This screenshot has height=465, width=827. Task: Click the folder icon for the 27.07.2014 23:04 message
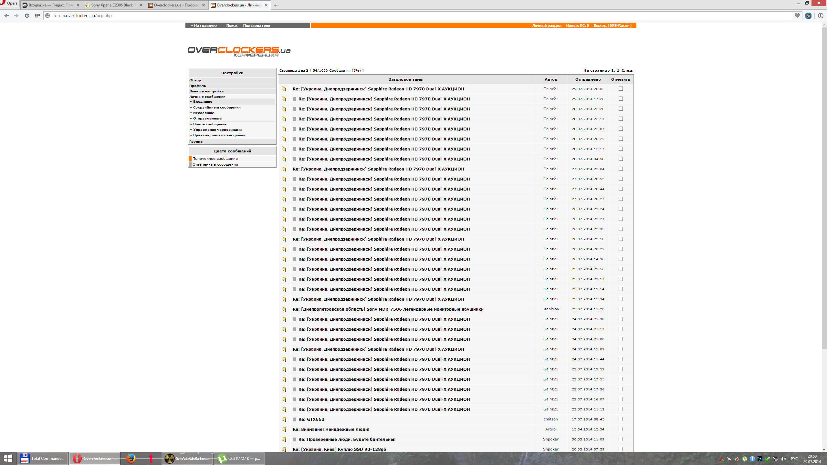point(284,169)
